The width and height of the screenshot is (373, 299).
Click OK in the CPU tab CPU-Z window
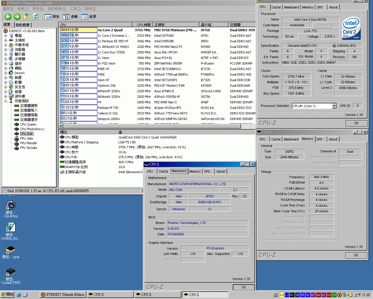[356, 123]
